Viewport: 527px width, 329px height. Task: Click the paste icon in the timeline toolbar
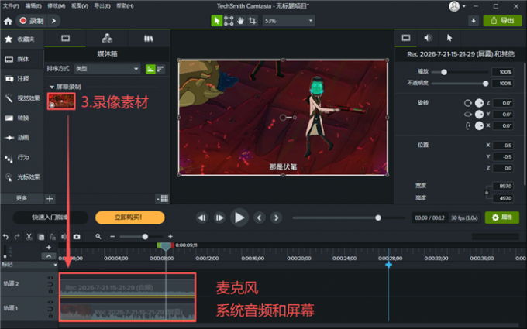[53, 237]
